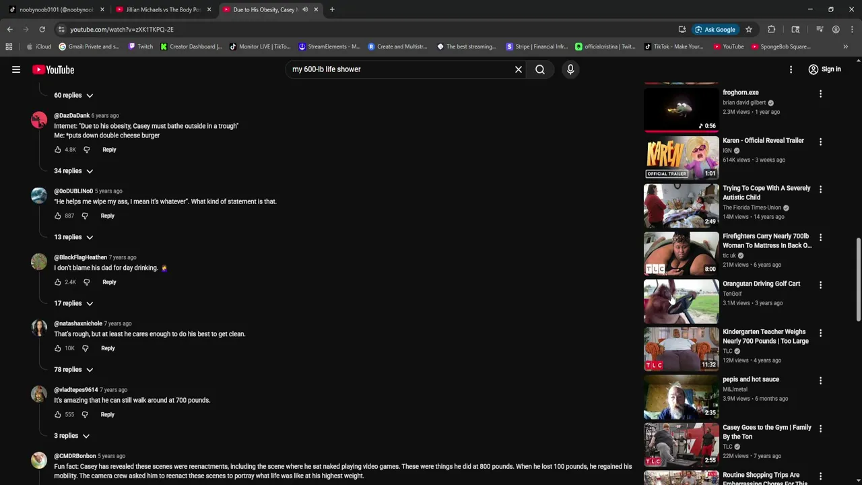Click the Ask Google button

[x=715, y=30]
